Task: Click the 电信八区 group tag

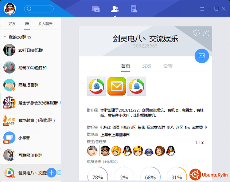Action: [129, 127]
